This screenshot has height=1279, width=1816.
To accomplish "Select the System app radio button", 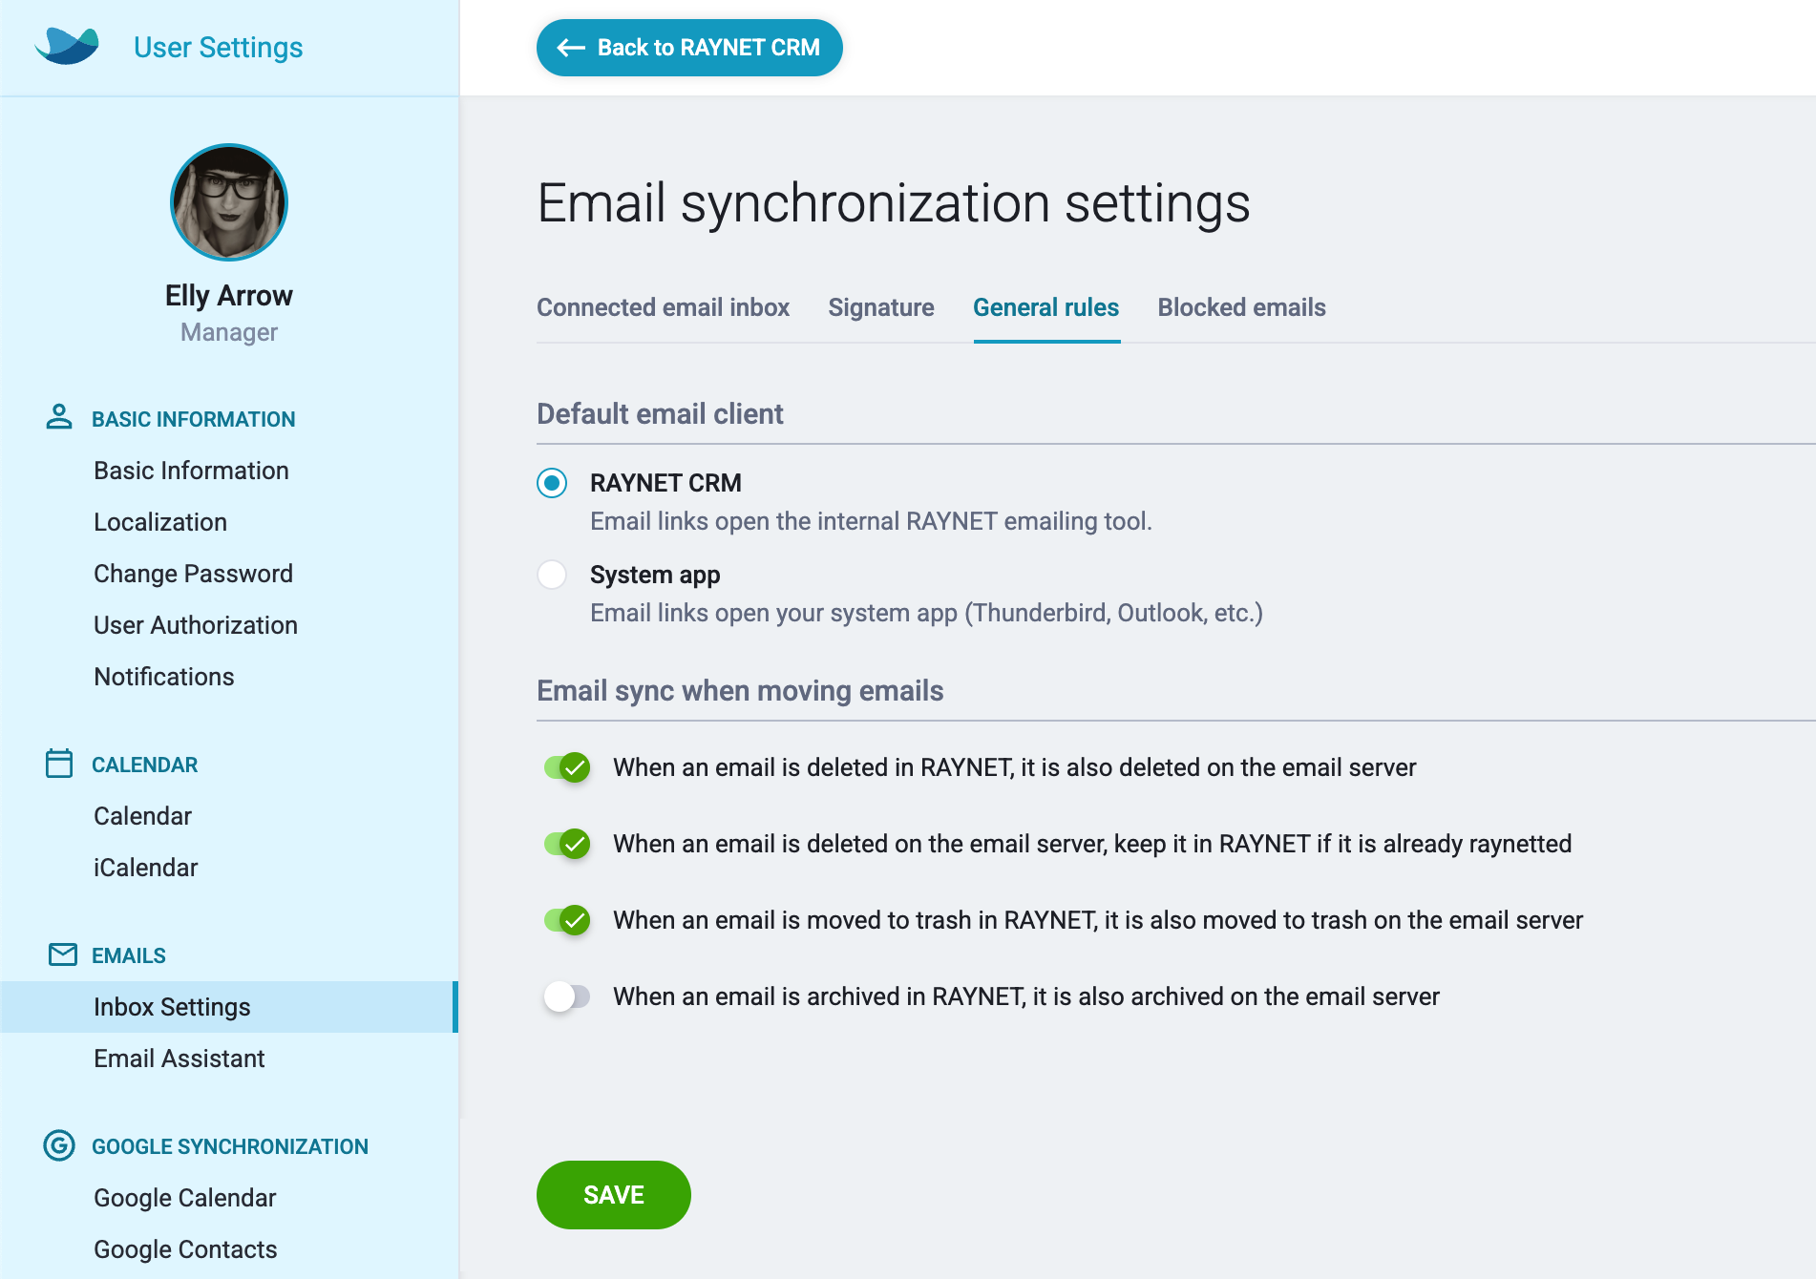I will coord(552,575).
